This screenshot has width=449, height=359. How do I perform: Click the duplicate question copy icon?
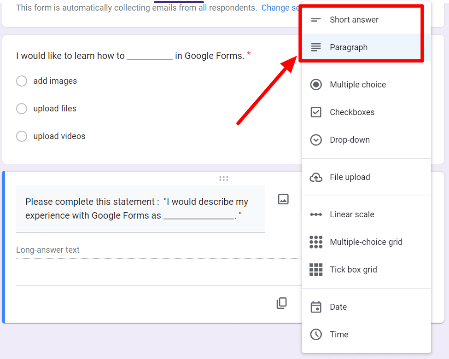[282, 303]
